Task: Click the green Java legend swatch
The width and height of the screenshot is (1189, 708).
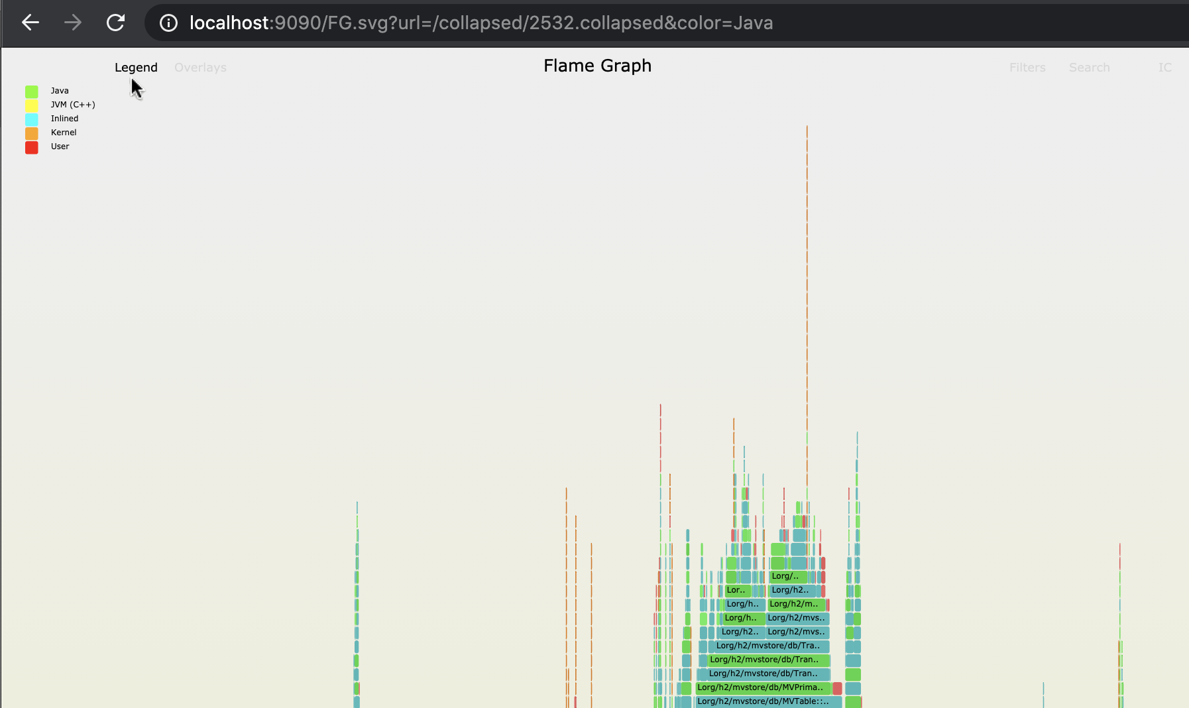Action: tap(32, 91)
